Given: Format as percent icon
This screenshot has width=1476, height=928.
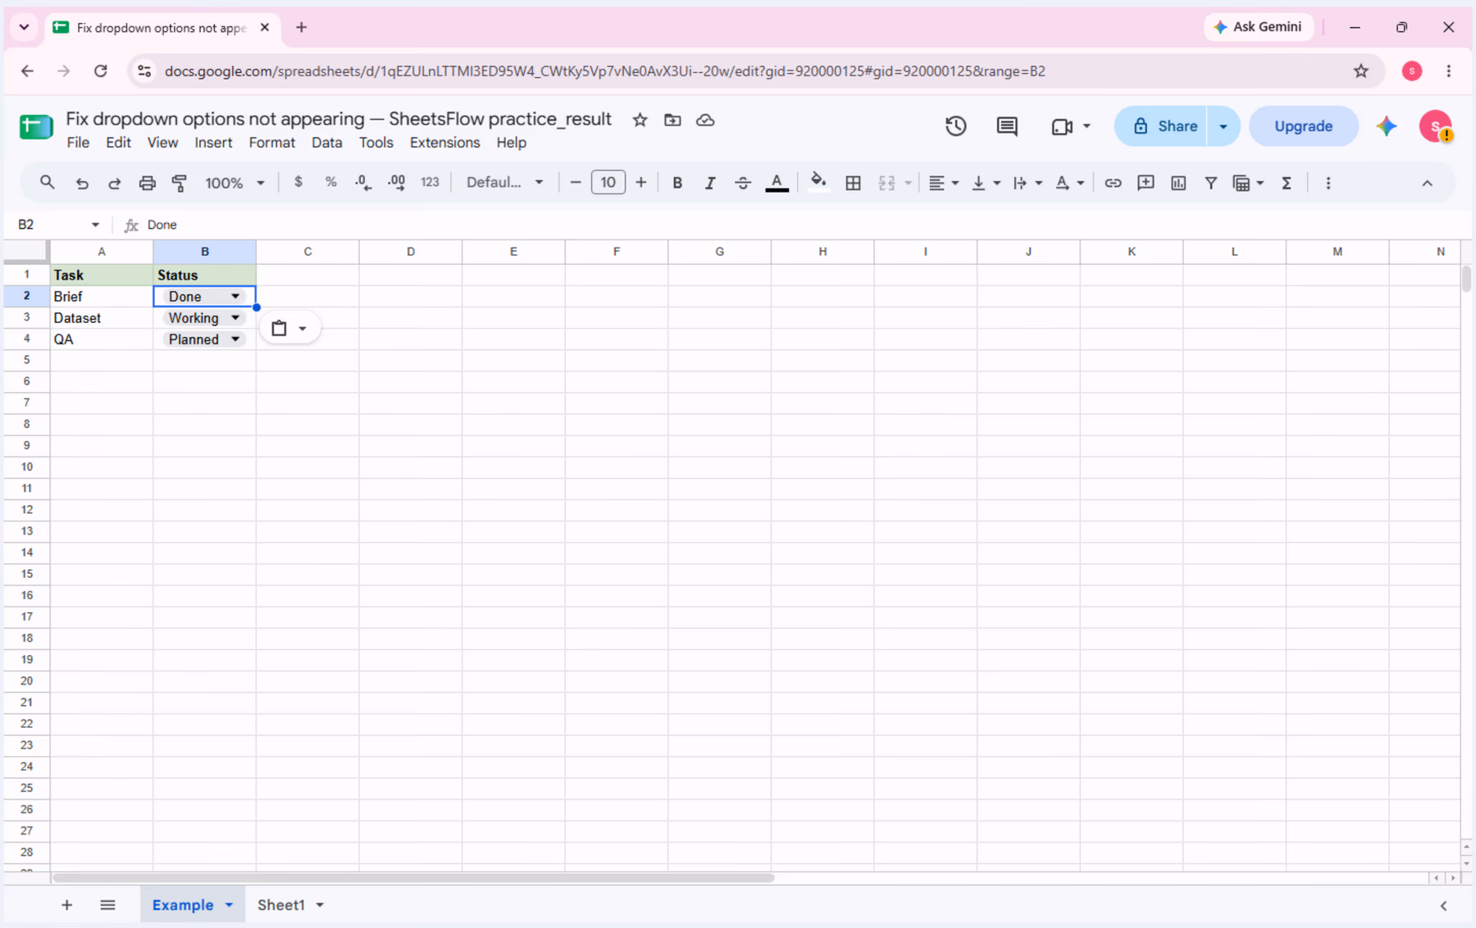Looking at the screenshot, I should pyautogui.click(x=330, y=182).
